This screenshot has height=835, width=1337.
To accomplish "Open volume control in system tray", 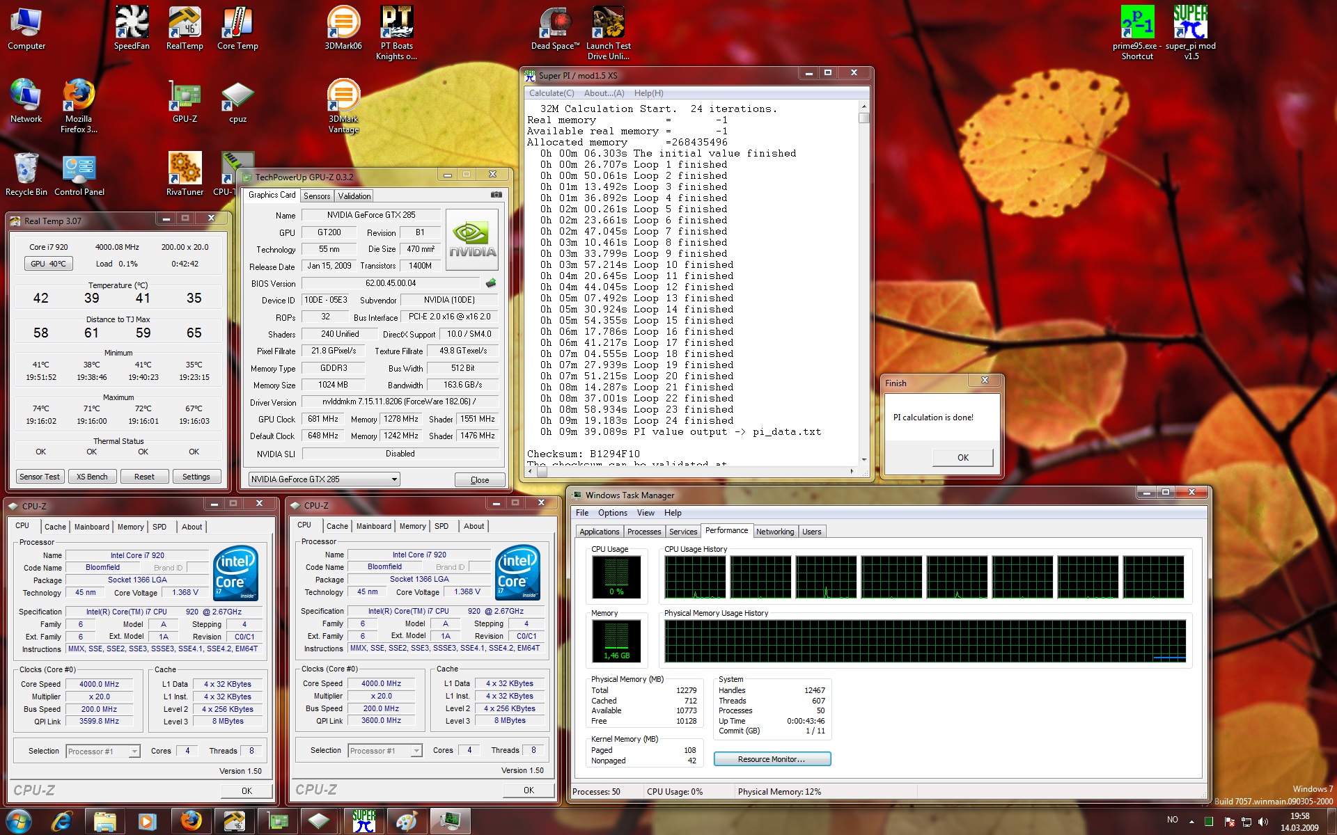I will (1263, 822).
